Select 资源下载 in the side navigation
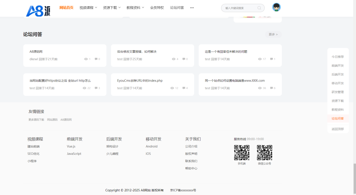Screen dimensions: 356x195 pyautogui.click(x=338, y=101)
